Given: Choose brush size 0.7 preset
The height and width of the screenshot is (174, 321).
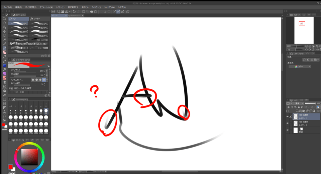Looking at the screenshot, I should point(11,105).
